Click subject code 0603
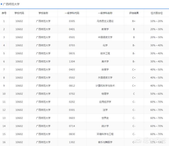 pyautogui.click(x=72, y=118)
